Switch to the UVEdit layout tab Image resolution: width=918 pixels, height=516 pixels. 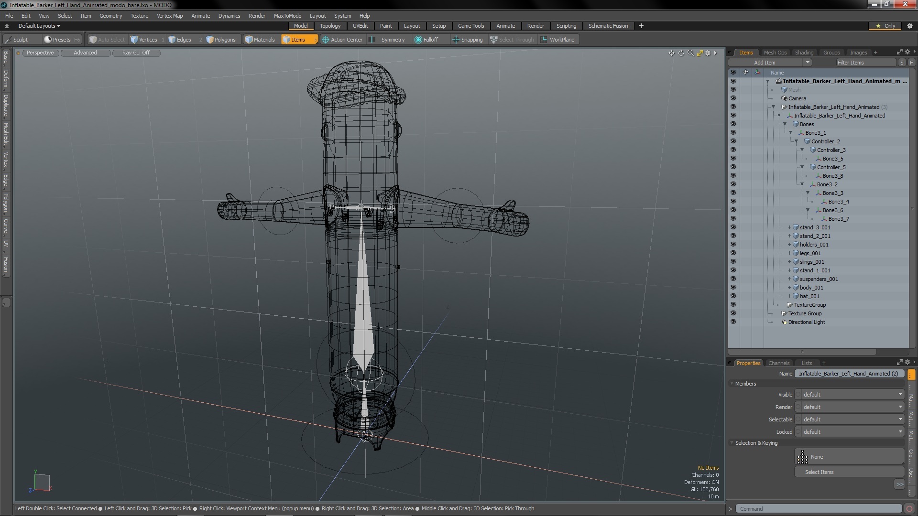360,26
